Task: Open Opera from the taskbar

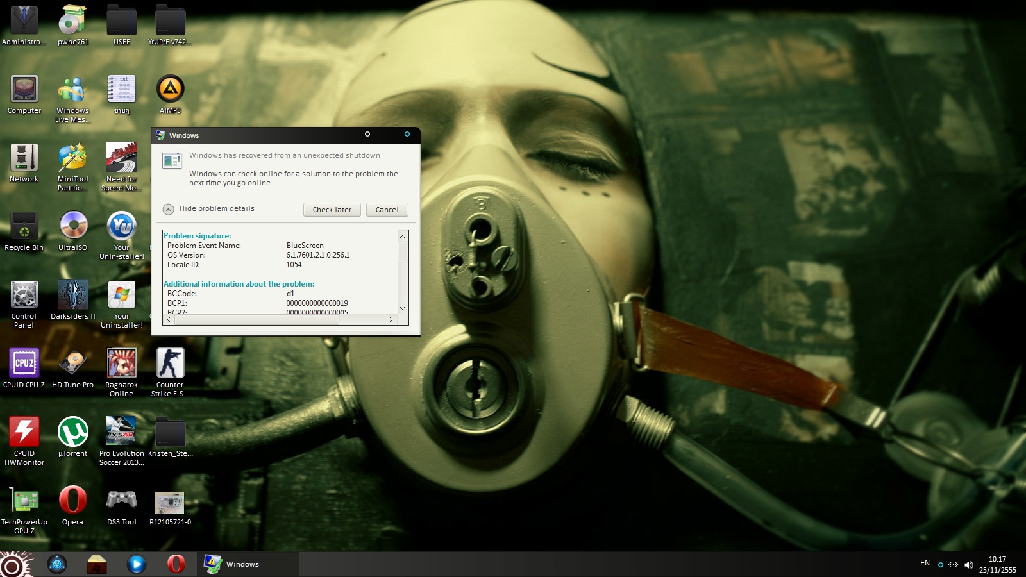Action: pyautogui.click(x=176, y=564)
